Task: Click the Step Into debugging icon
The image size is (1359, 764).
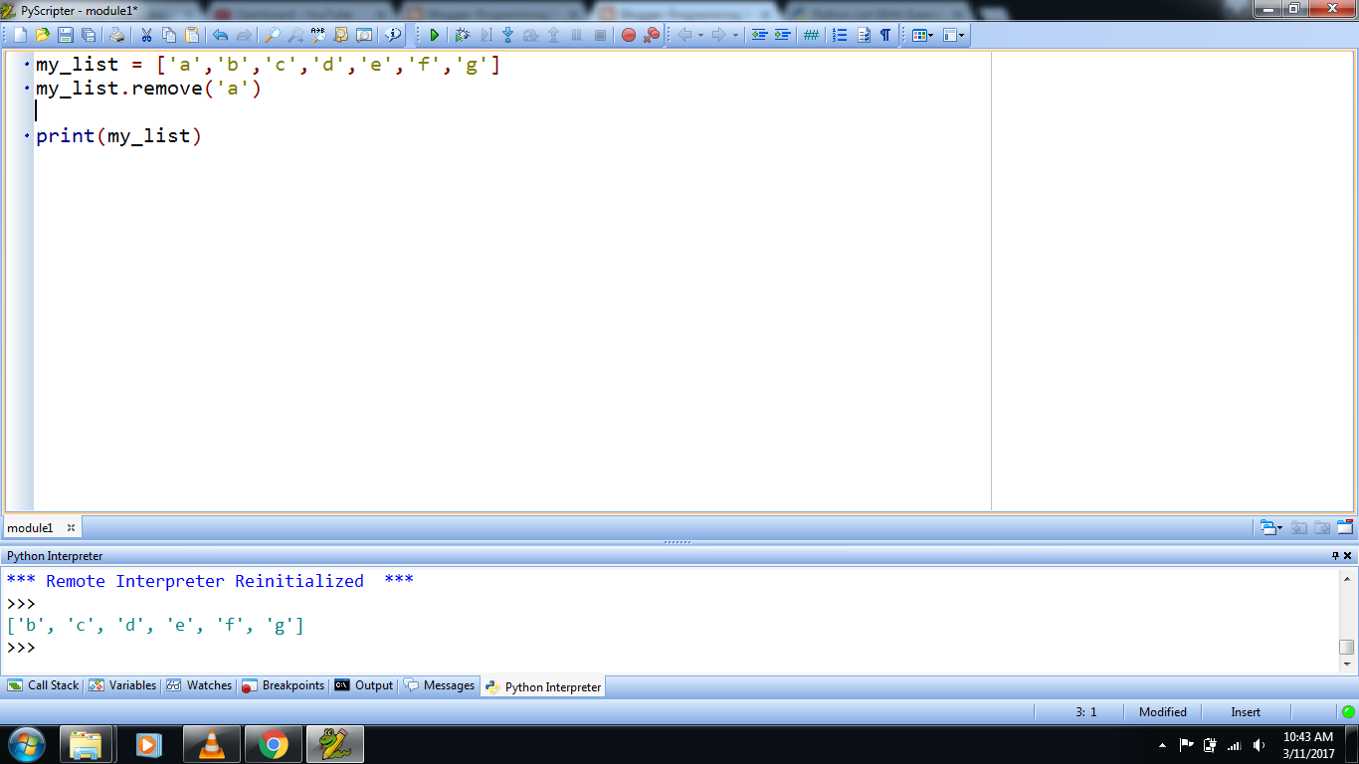Action: coord(506,35)
